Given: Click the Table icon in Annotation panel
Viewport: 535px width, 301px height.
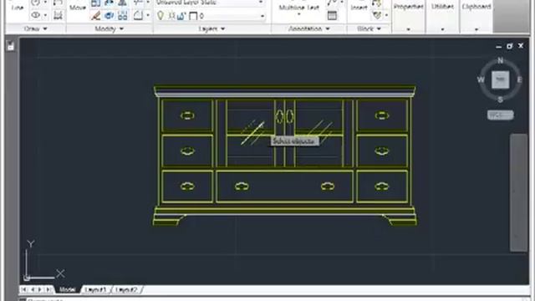Looking at the screenshot, I should click(x=332, y=16).
